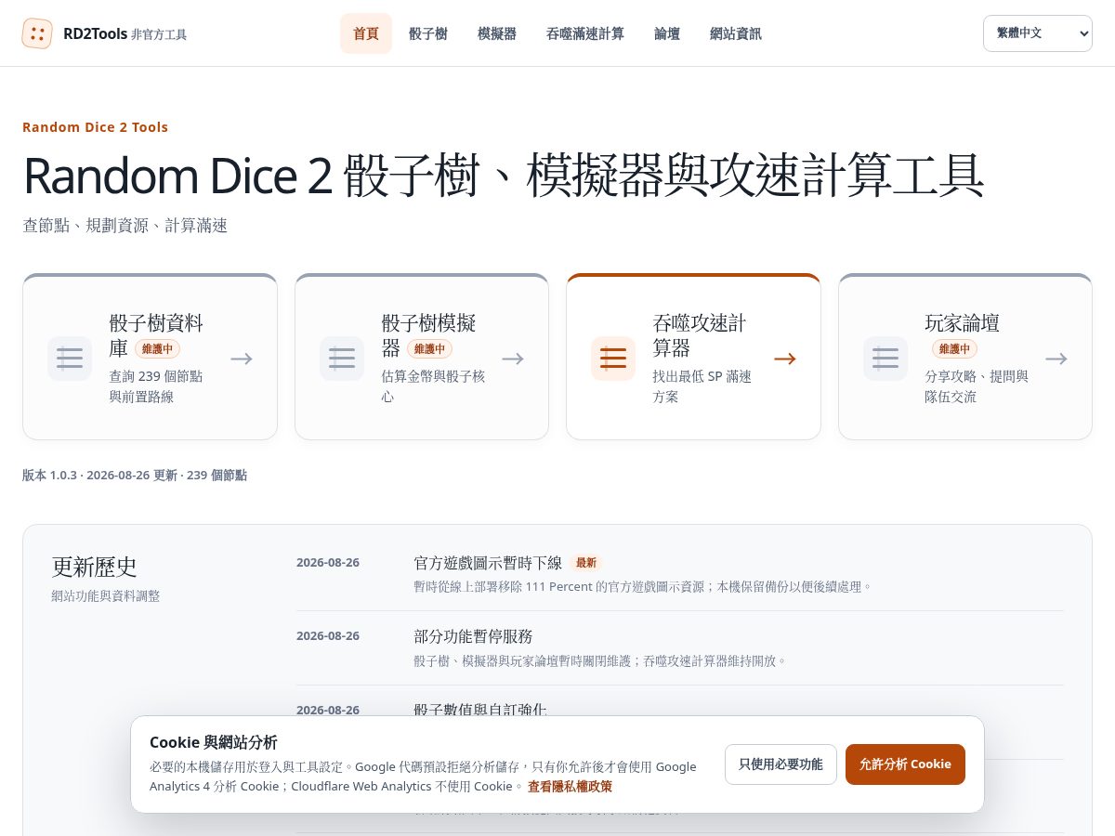Open the 骰子樹資料庫 card title

click(156, 335)
